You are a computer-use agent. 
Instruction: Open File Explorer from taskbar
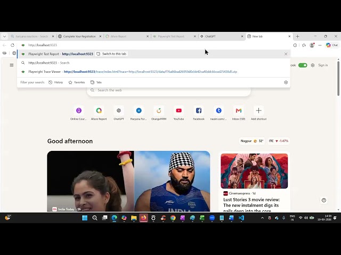(134, 218)
